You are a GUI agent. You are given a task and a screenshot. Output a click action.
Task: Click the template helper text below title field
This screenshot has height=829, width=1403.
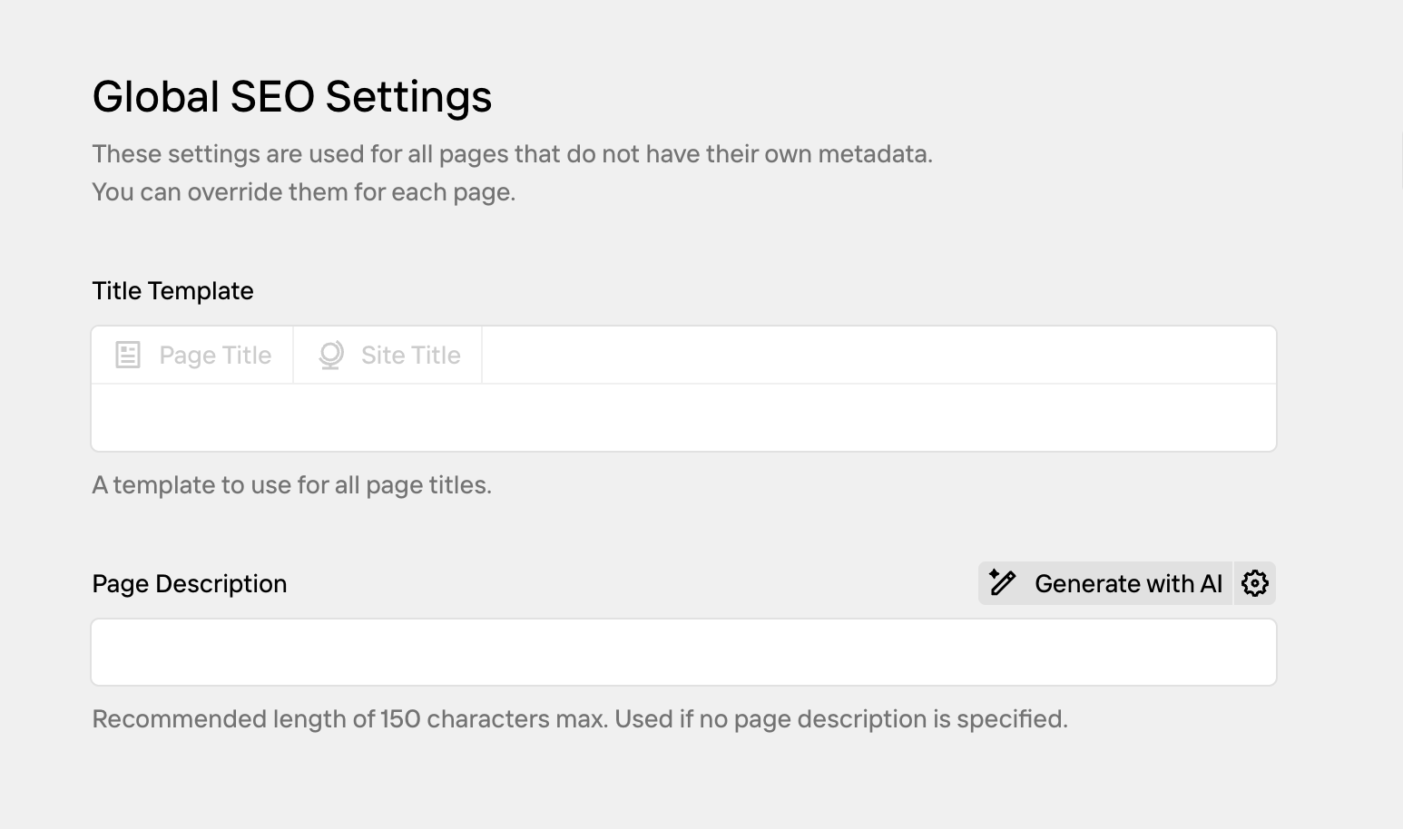tap(291, 485)
